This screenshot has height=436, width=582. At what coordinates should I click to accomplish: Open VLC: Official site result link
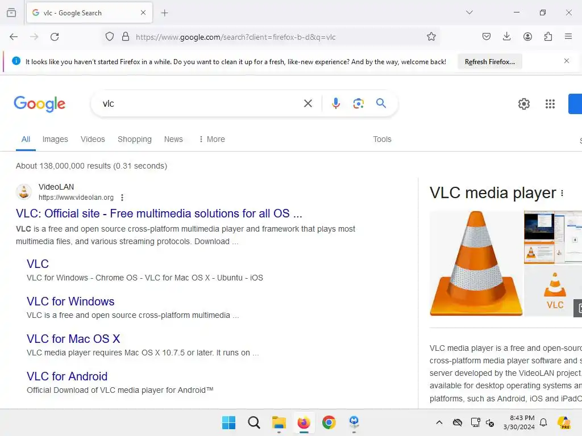pyautogui.click(x=159, y=213)
